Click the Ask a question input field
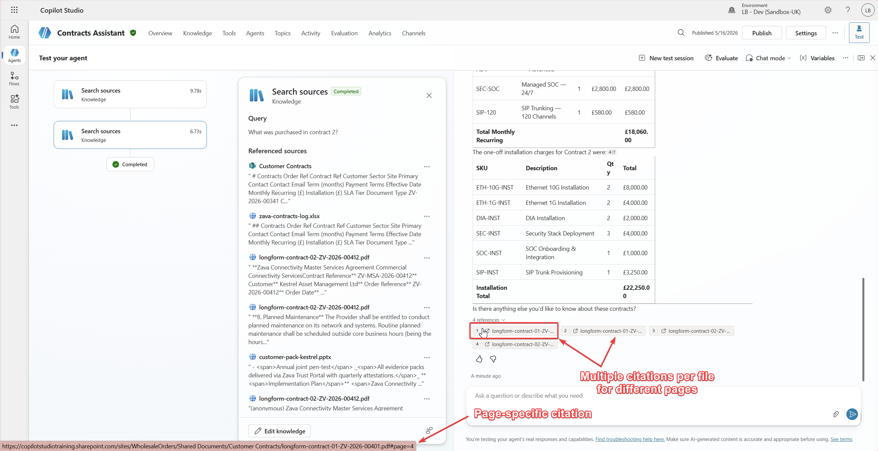This screenshot has height=451, width=878. pyautogui.click(x=648, y=395)
